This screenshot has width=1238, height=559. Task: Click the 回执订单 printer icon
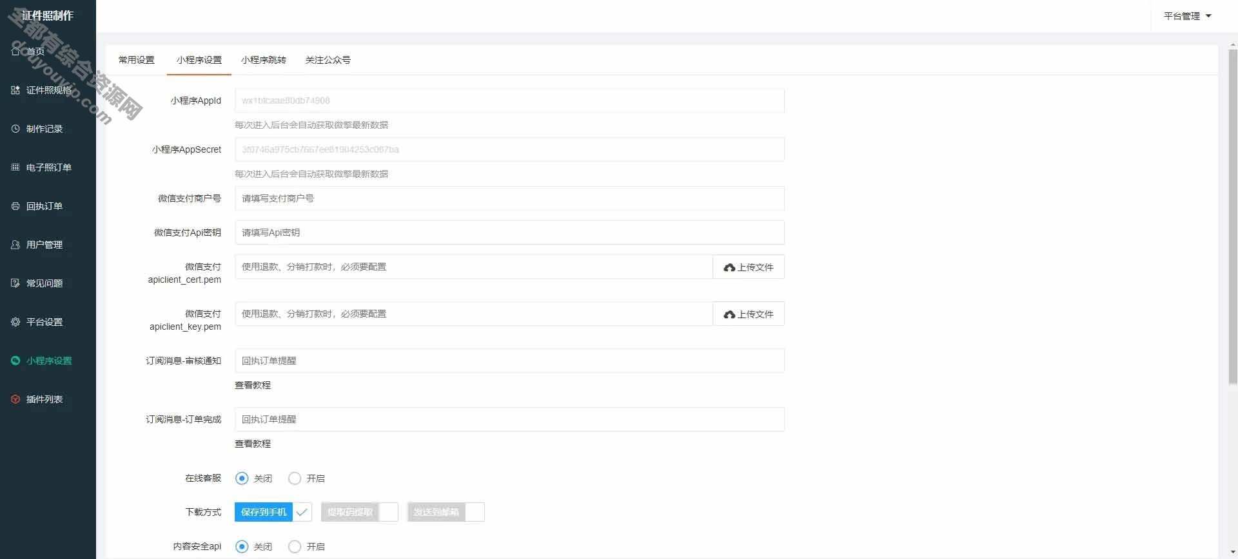pos(15,206)
